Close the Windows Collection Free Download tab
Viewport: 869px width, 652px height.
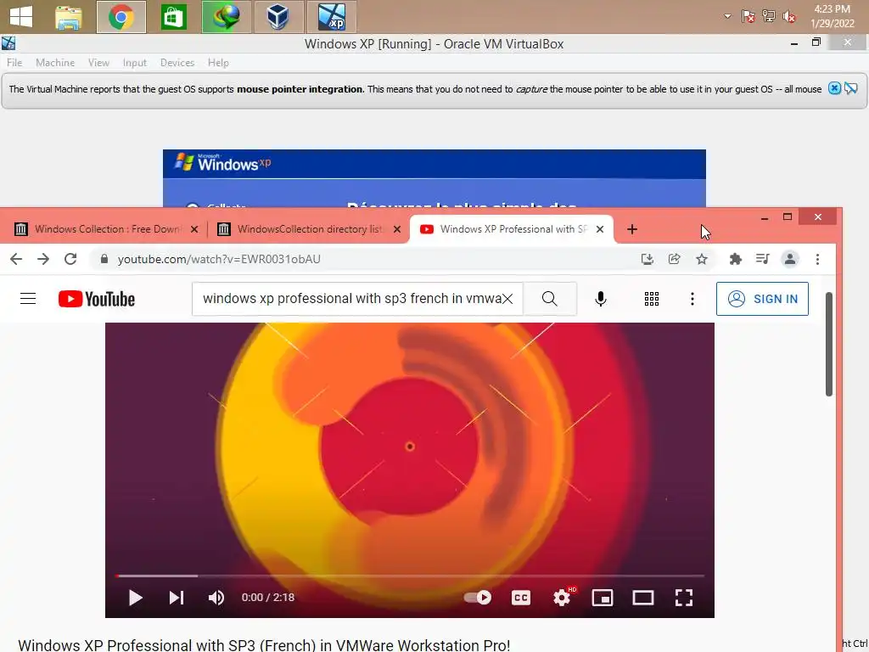(194, 229)
